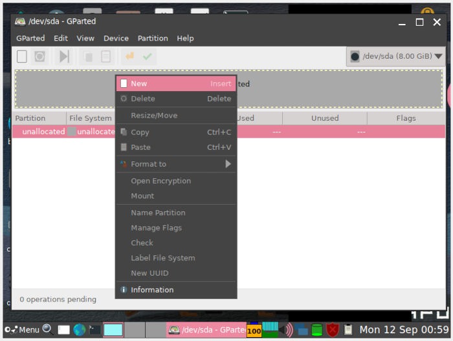The height and width of the screenshot is (341, 453).
Task: Open the taskbar Menu button
Action: (x=22, y=330)
